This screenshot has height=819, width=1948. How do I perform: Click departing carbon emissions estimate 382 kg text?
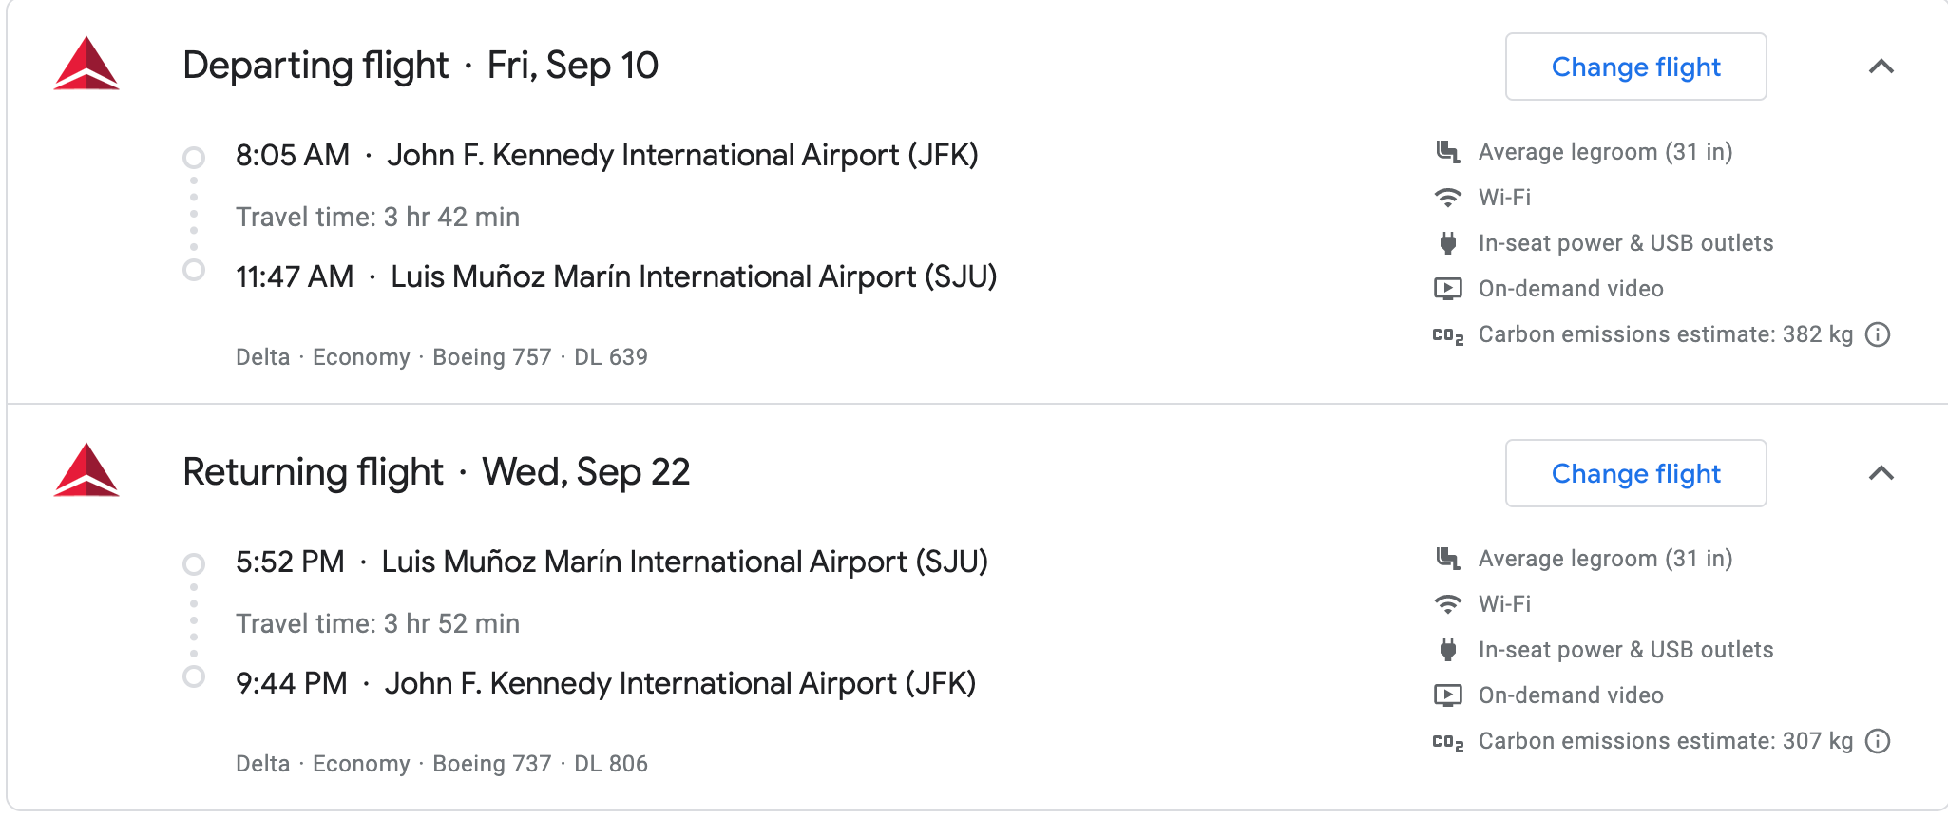(1665, 334)
